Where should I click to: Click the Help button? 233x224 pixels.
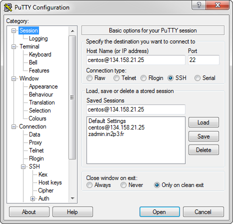tap(72, 212)
